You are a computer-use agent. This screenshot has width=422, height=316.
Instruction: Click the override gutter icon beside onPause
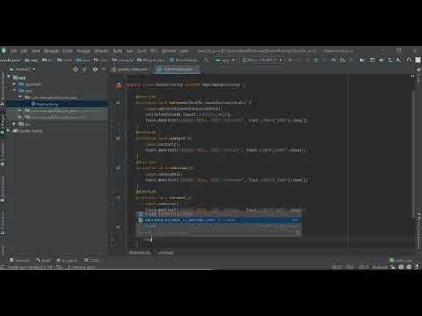[x=118, y=197]
